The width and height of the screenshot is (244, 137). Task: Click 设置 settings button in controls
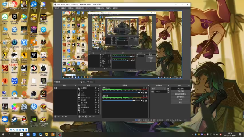180,100
